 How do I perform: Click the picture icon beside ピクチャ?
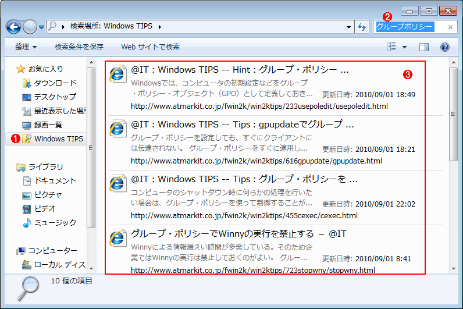[27, 195]
